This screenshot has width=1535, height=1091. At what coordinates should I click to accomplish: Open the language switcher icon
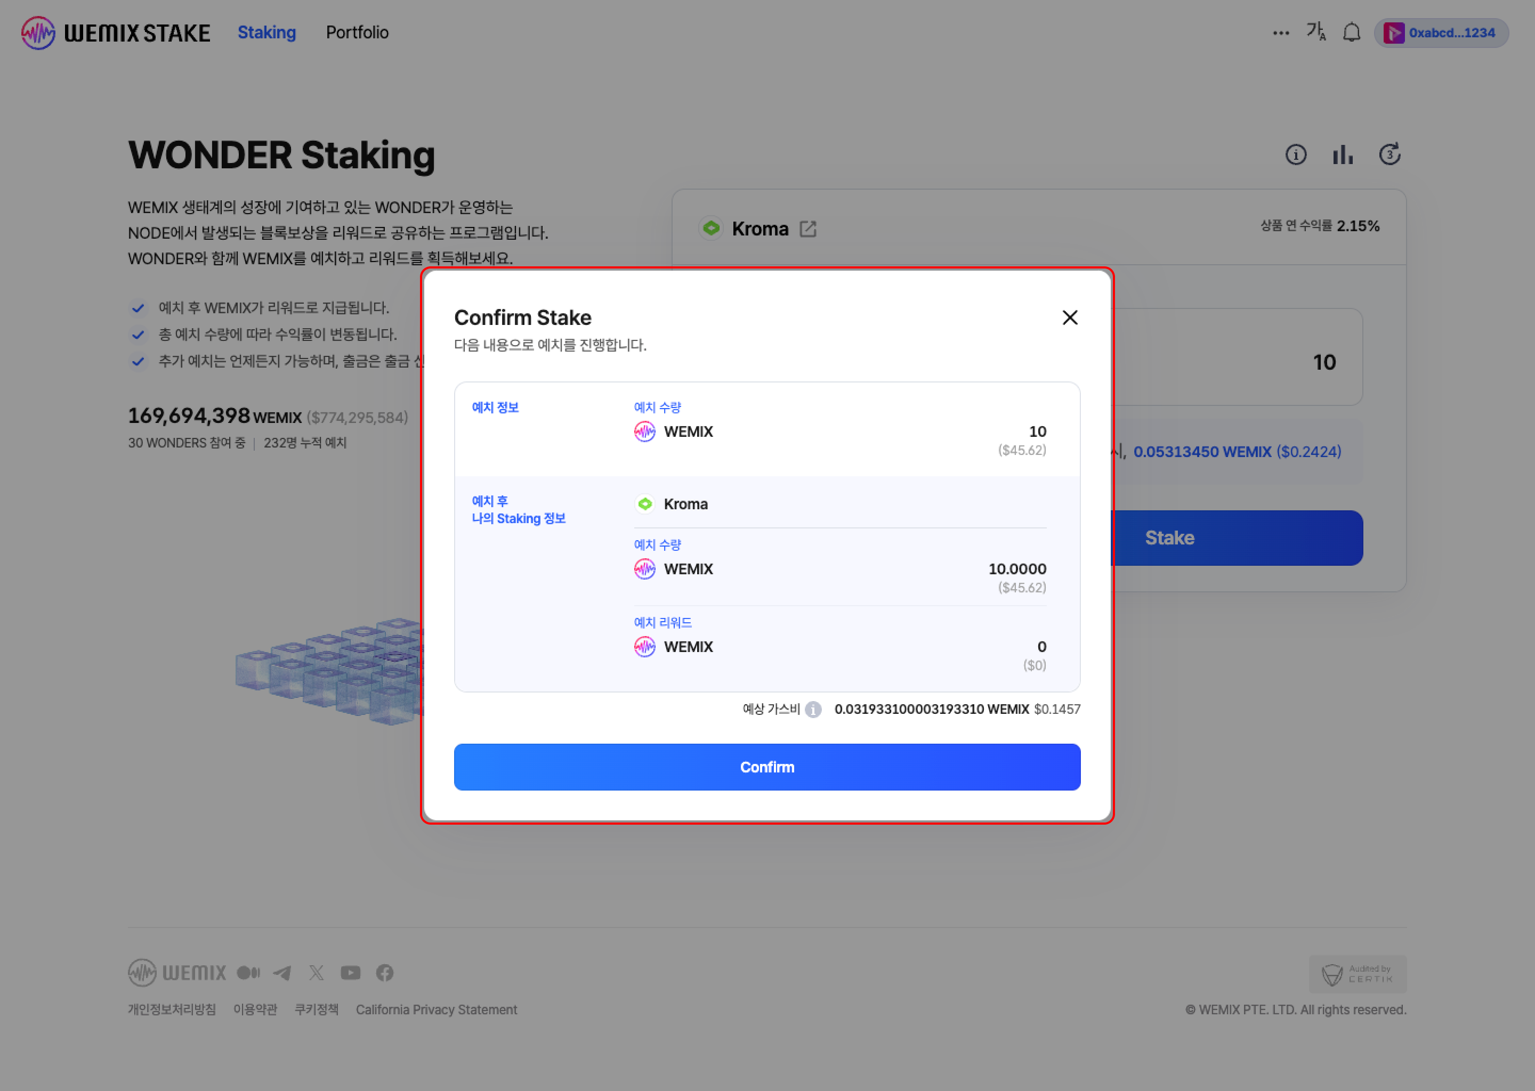click(x=1315, y=31)
